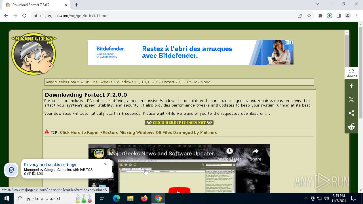Viewport: 363px width, 204px height.
Task: Open MajorGeeks News video title
Action: pos(161,154)
